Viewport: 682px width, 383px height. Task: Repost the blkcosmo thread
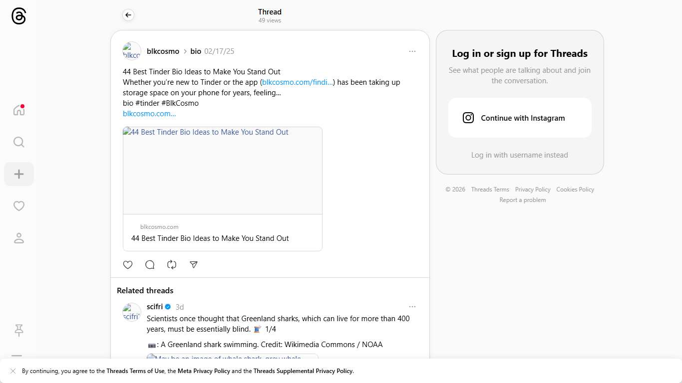pyautogui.click(x=172, y=265)
